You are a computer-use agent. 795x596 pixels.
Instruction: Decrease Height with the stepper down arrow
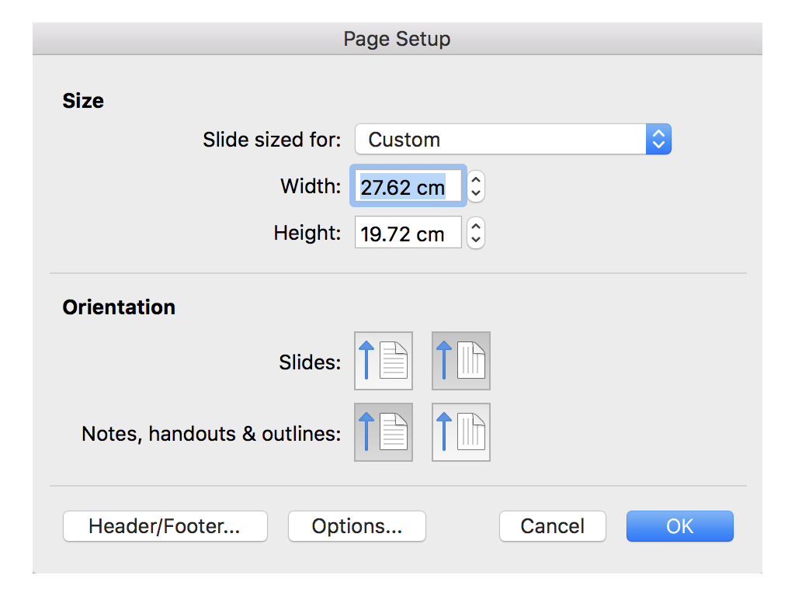point(477,239)
